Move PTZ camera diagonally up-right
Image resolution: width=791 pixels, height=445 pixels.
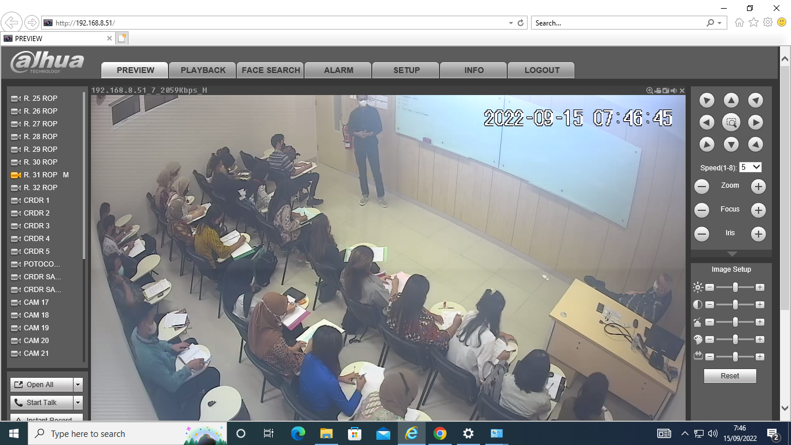click(x=755, y=100)
